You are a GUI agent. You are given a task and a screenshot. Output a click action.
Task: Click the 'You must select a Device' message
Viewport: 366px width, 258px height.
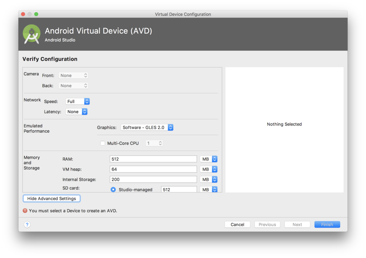tap(73, 210)
